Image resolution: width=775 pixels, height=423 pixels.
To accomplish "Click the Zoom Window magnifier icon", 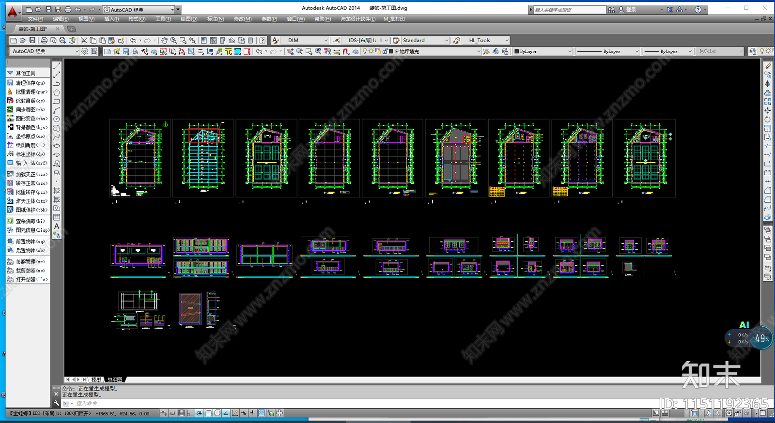I will [x=183, y=41].
